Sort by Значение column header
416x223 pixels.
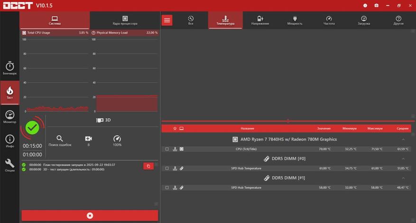point(324,129)
